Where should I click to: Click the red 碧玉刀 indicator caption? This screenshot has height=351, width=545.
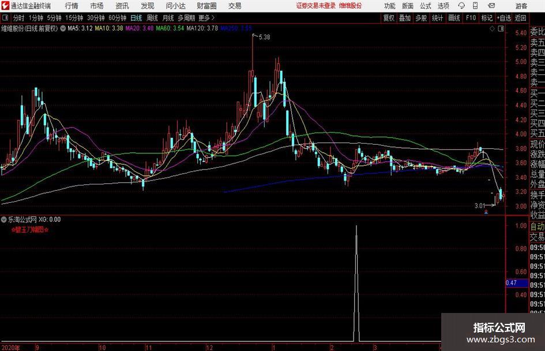pyautogui.click(x=29, y=229)
